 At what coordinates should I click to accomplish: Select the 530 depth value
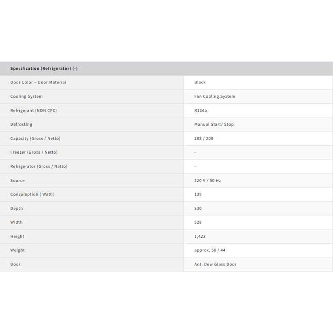pyautogui.click(x=198, y=209)
